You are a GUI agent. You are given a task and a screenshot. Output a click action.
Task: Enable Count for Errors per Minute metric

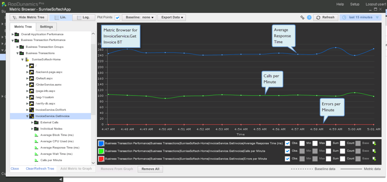pos(342,159)
